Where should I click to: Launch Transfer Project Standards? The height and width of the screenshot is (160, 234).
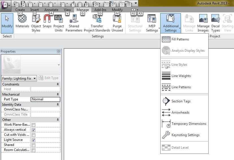97,23
